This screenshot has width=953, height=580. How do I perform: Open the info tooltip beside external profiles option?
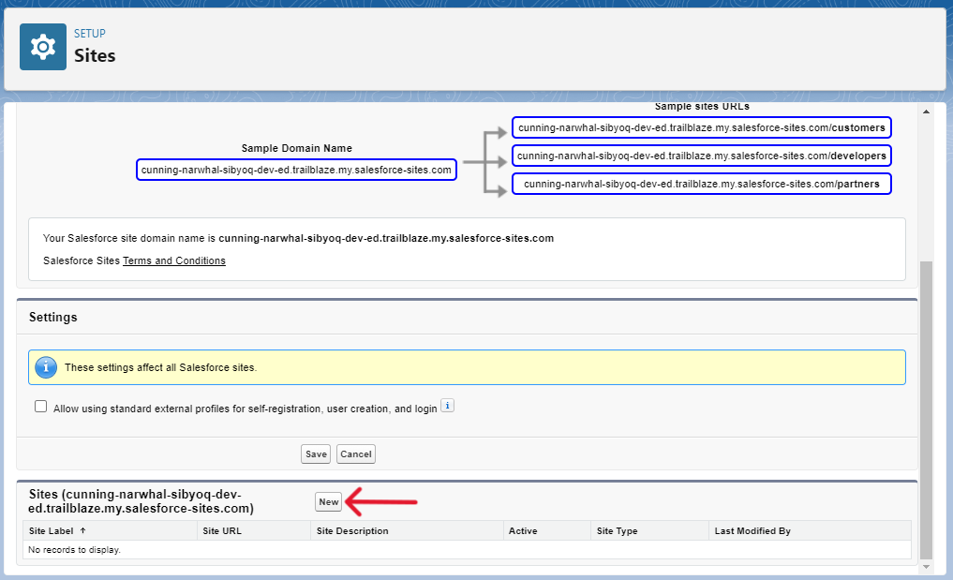tap(447, 406)
